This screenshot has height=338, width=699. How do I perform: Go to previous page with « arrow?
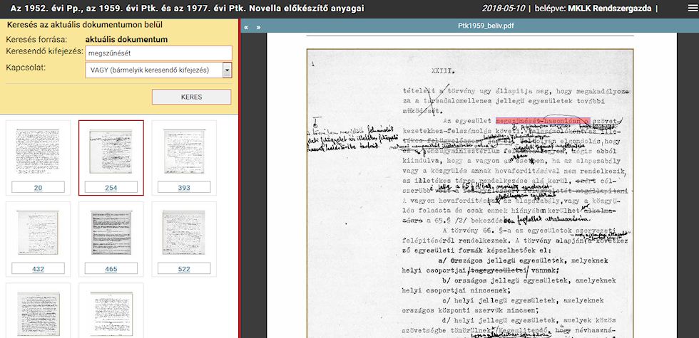[246, 27]
